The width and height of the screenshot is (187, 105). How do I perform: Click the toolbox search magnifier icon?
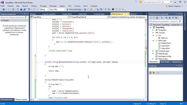[x=25, y=17]
